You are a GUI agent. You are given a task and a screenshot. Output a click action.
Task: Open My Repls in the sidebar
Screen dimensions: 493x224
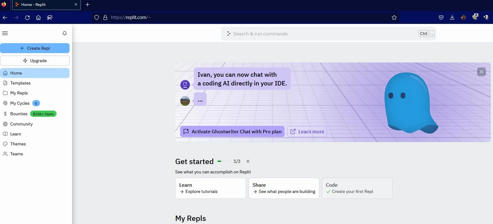pyautogui.click(x=35, y=93)
